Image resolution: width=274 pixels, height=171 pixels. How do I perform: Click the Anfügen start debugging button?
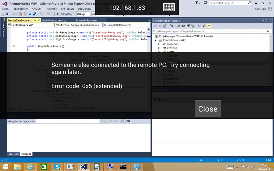click(x=65, y=14)
